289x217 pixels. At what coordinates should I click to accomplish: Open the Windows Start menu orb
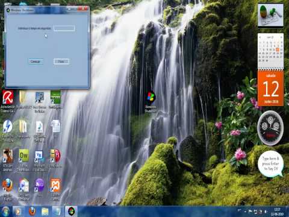[x=5, y=212]
